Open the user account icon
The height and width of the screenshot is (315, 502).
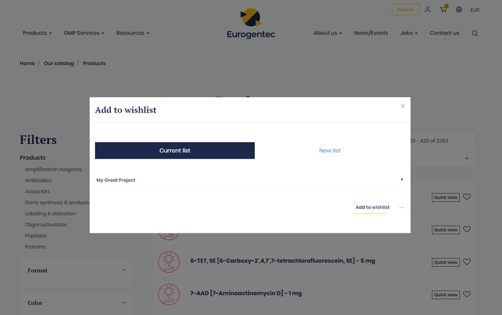click(428, 10)
